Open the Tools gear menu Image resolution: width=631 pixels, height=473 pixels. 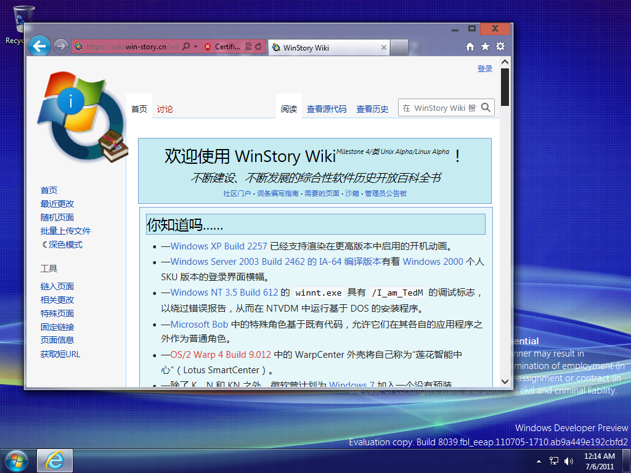[x=500, y=47]
